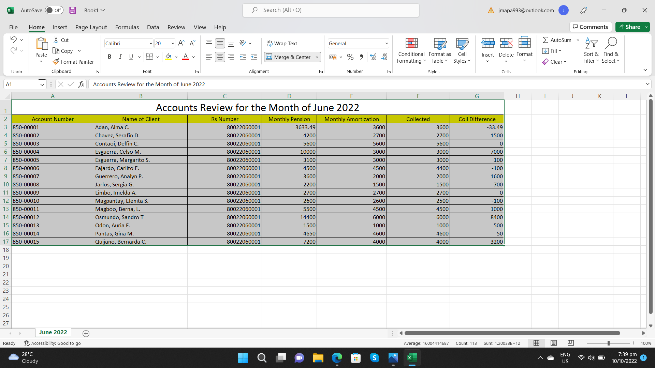This screenshot has height=368, width=655.
Task: Toggle the AutoSave switch
Action: point(54,10)
